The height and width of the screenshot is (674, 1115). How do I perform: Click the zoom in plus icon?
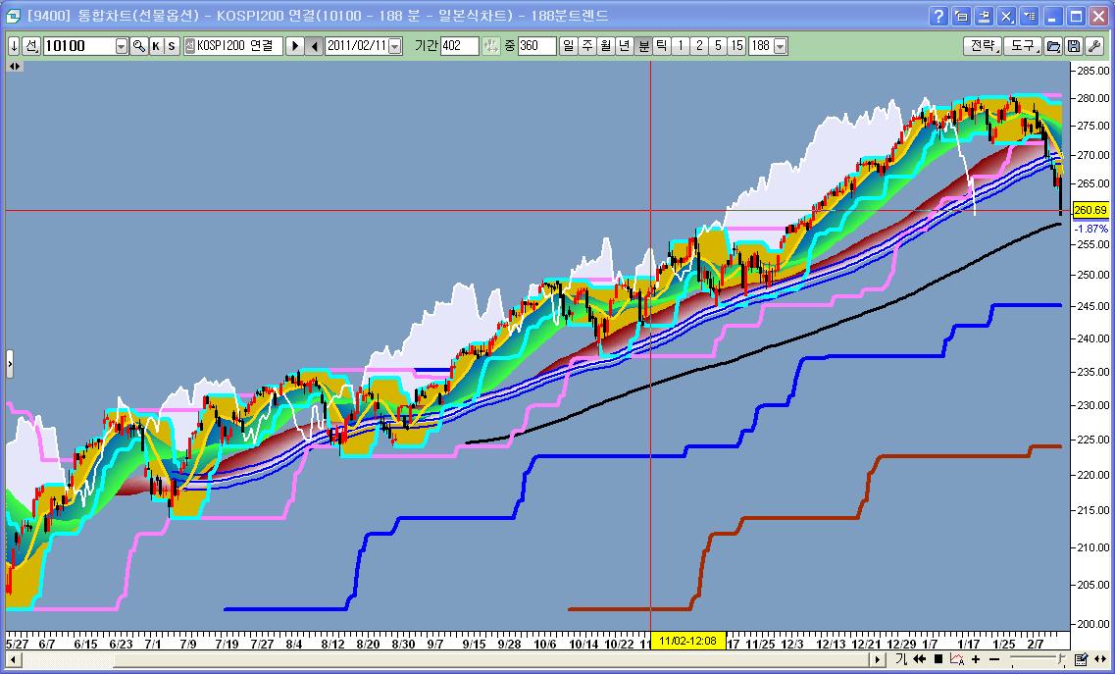coord(977,659)
